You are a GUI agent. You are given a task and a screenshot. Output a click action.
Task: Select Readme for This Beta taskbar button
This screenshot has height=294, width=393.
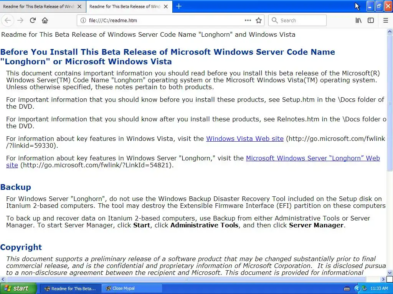71,289
